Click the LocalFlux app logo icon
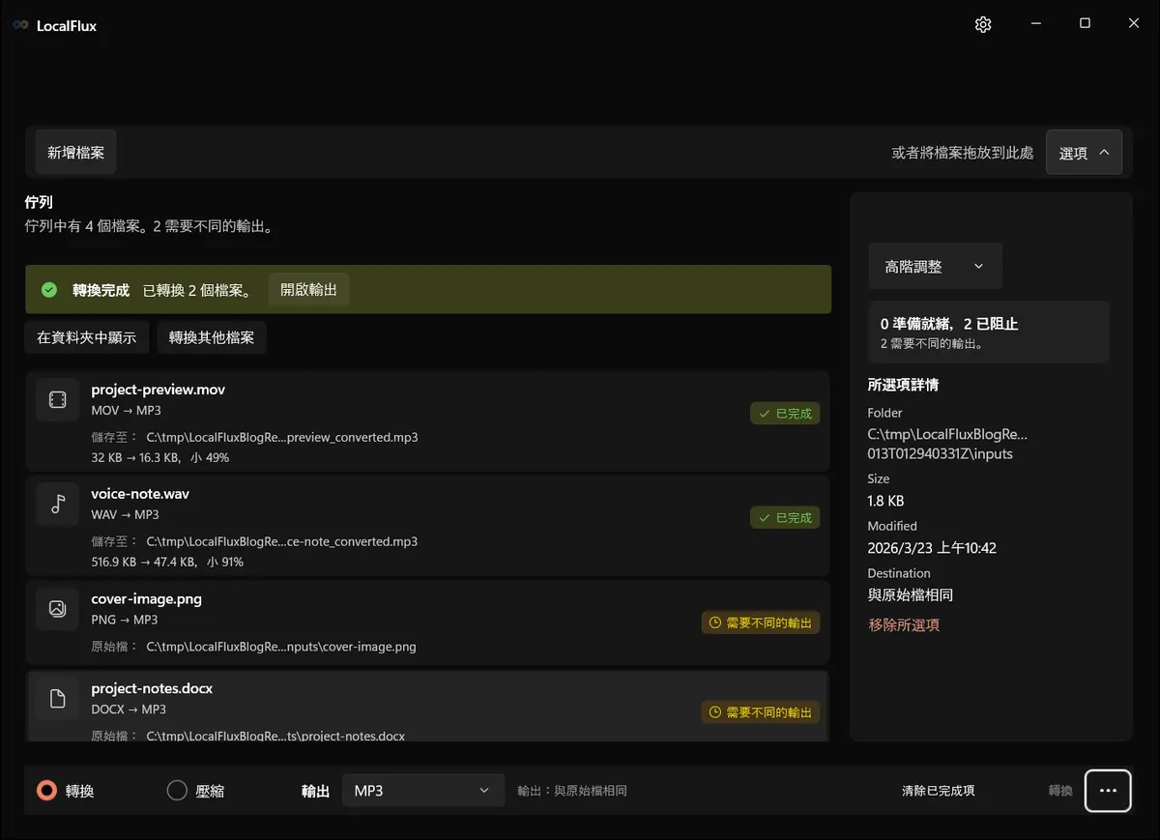 click(20, 26)
